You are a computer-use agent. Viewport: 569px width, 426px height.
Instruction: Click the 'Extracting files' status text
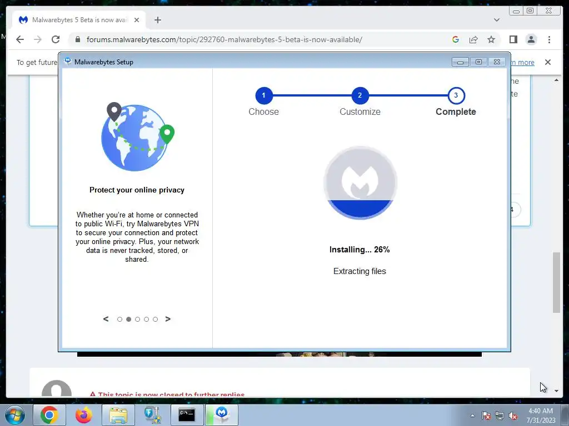pyautogui.click(x=360, y=271)
